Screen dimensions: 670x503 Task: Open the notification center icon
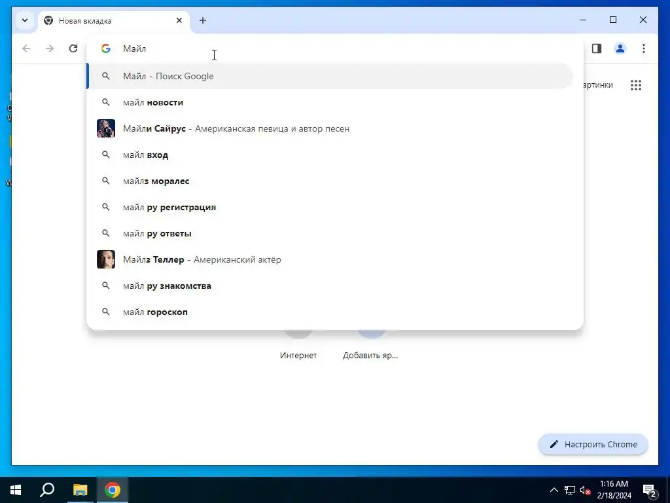coord(650,490)
